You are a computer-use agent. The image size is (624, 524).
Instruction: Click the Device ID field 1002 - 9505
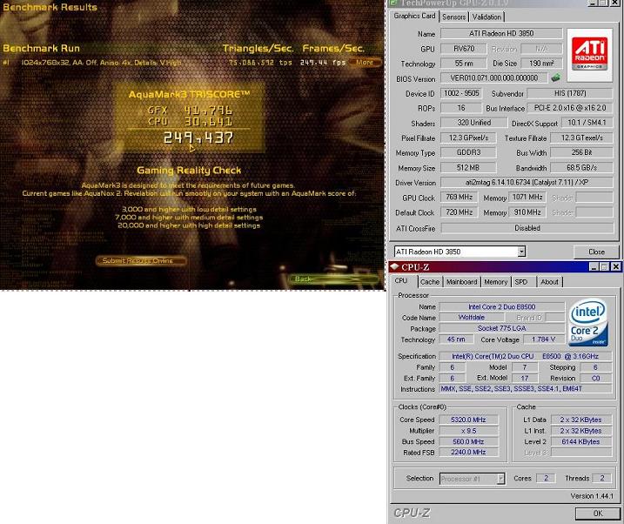pyautogui.click(x=461, y=93)
